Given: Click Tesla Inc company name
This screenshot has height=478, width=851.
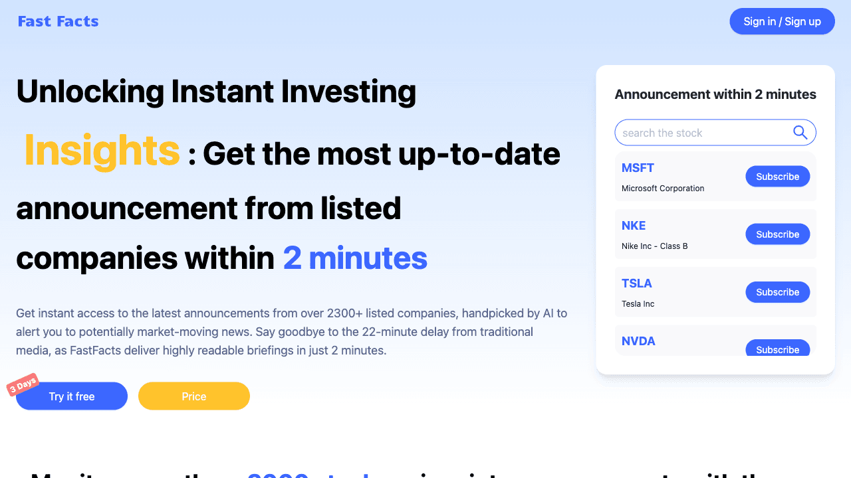Looking at the screenshot, I should [638, 304].
